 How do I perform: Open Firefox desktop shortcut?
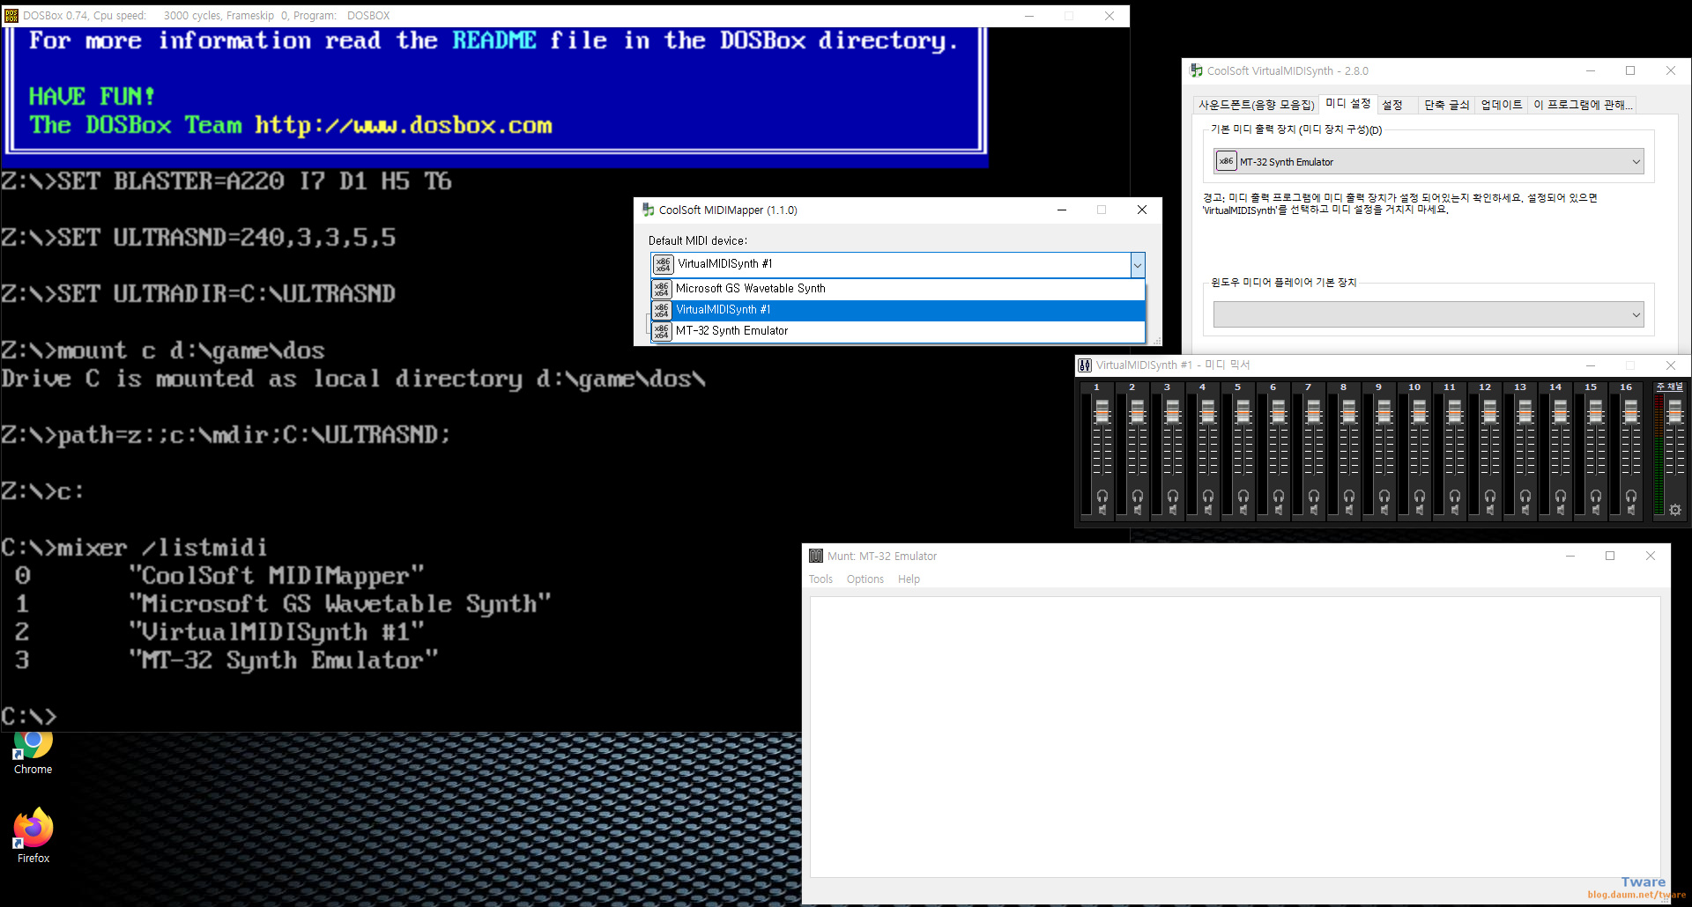tap(33, 837)
